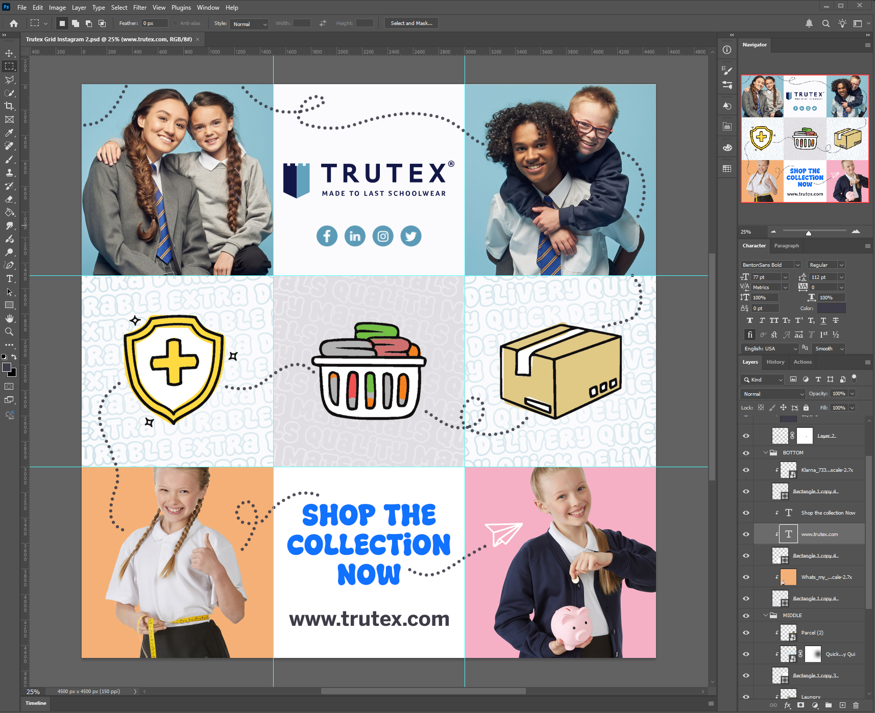Select the Frame tool
This screenshot has width=875, height=713.
9,119
